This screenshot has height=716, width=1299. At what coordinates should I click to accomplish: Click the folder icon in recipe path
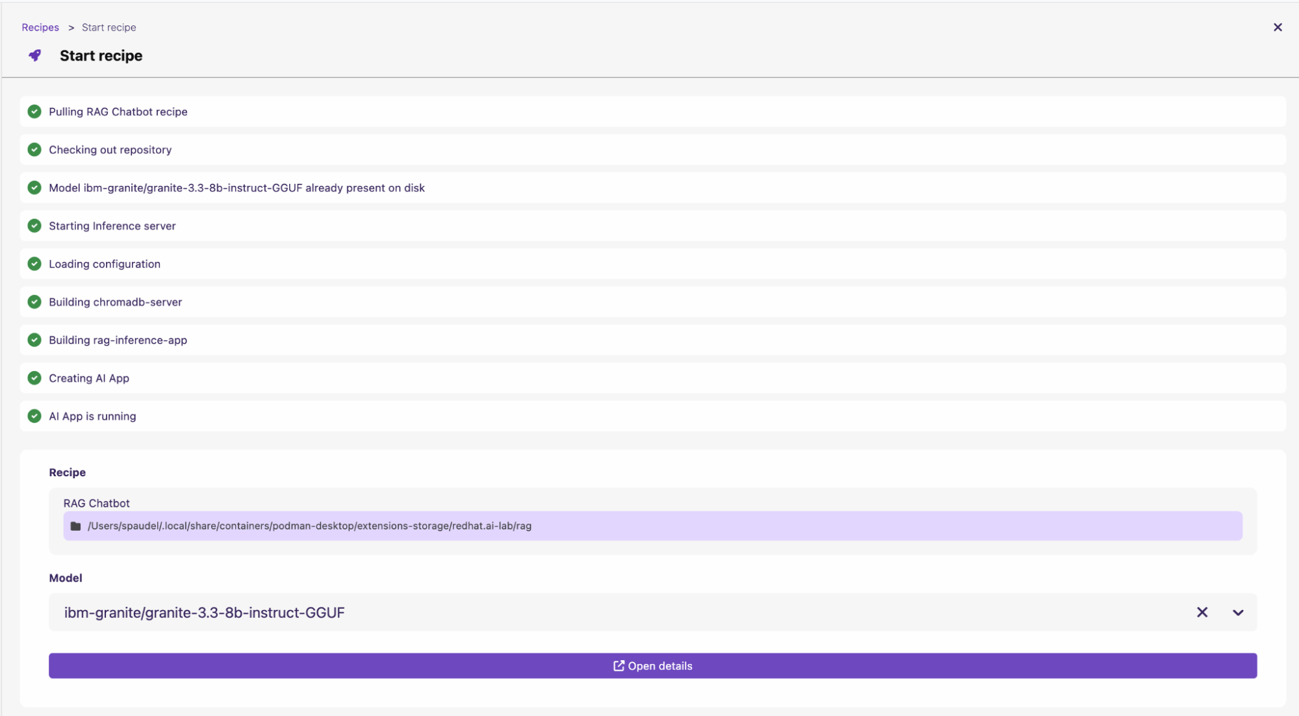tap(75, 526)
